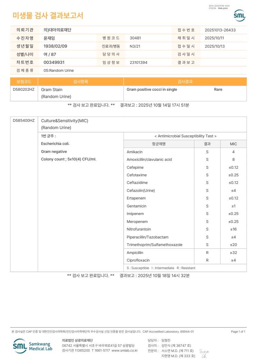257x363 pixels.
Task: Select the 미생물 검사 결과보고서 title
Action: click(x=48, y=16)
